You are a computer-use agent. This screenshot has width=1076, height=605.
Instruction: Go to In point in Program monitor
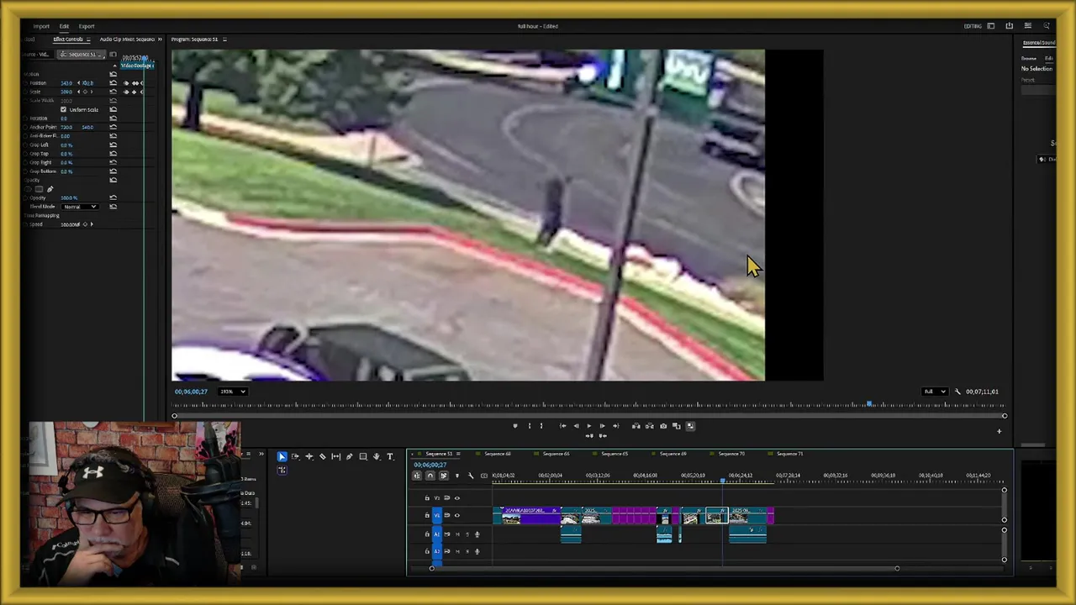point(562,426)
